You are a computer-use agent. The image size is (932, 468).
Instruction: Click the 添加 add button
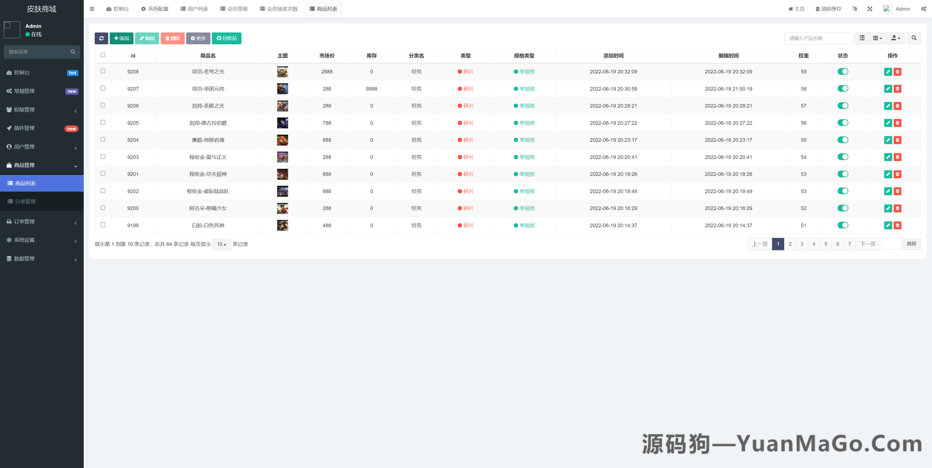122,38
